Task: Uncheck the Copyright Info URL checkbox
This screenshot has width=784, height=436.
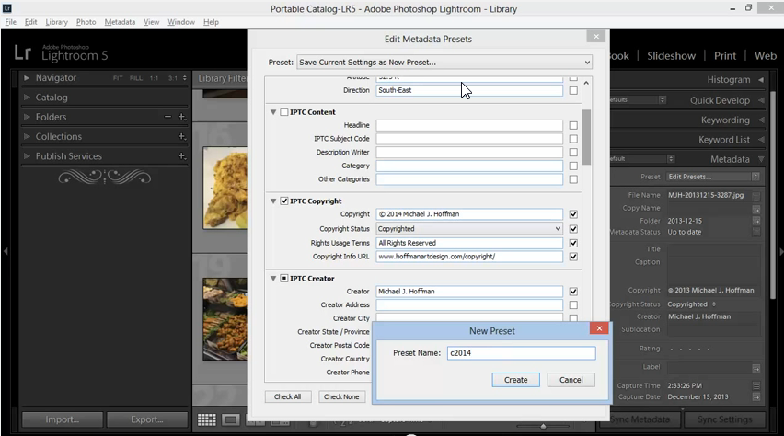Action: 573,257
